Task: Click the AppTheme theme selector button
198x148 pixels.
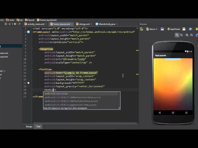Action: pos(174,29)
